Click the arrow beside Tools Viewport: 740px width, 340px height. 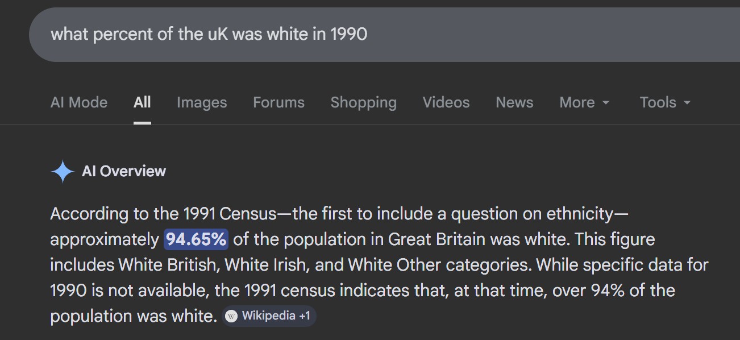point(687,103)
